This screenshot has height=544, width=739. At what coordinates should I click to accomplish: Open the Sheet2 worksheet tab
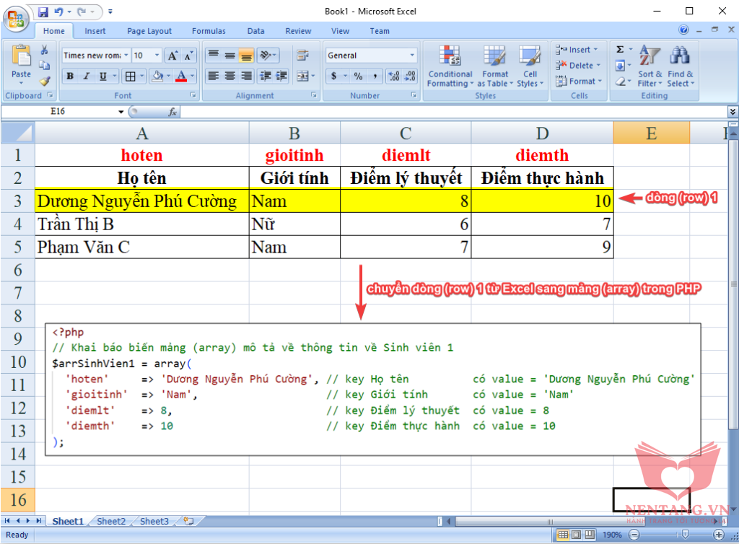pyautogui.click(x=111, y=521)
